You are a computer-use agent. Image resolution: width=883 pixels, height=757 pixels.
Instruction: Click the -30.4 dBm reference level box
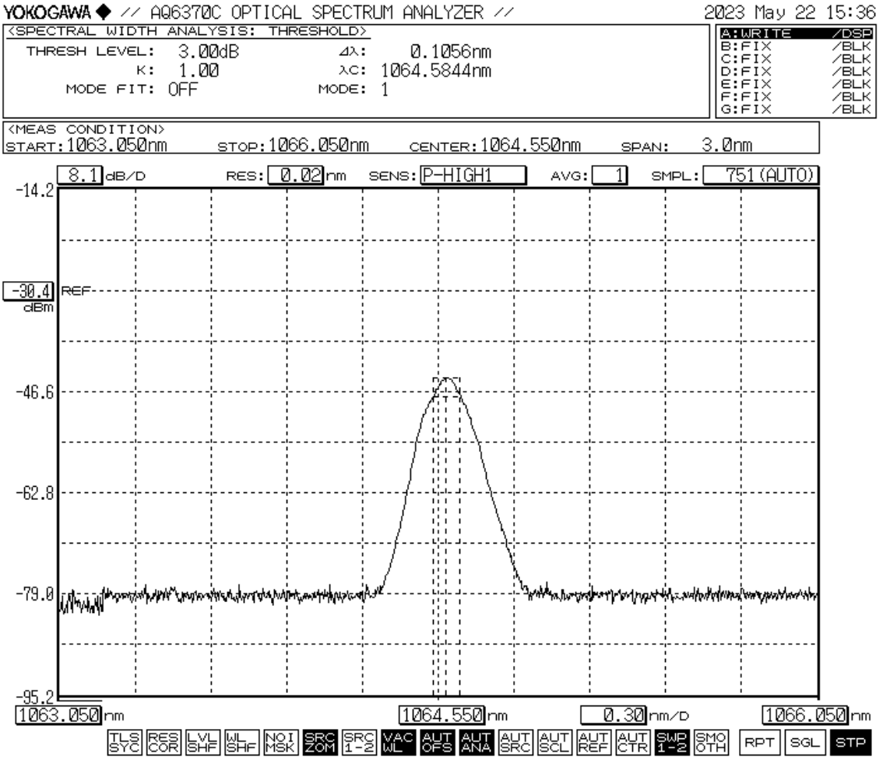tap(27, 290)
